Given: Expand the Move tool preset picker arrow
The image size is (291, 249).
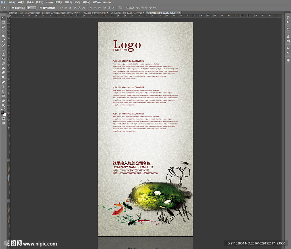Looking at the screenshot, I should (9, 8).
